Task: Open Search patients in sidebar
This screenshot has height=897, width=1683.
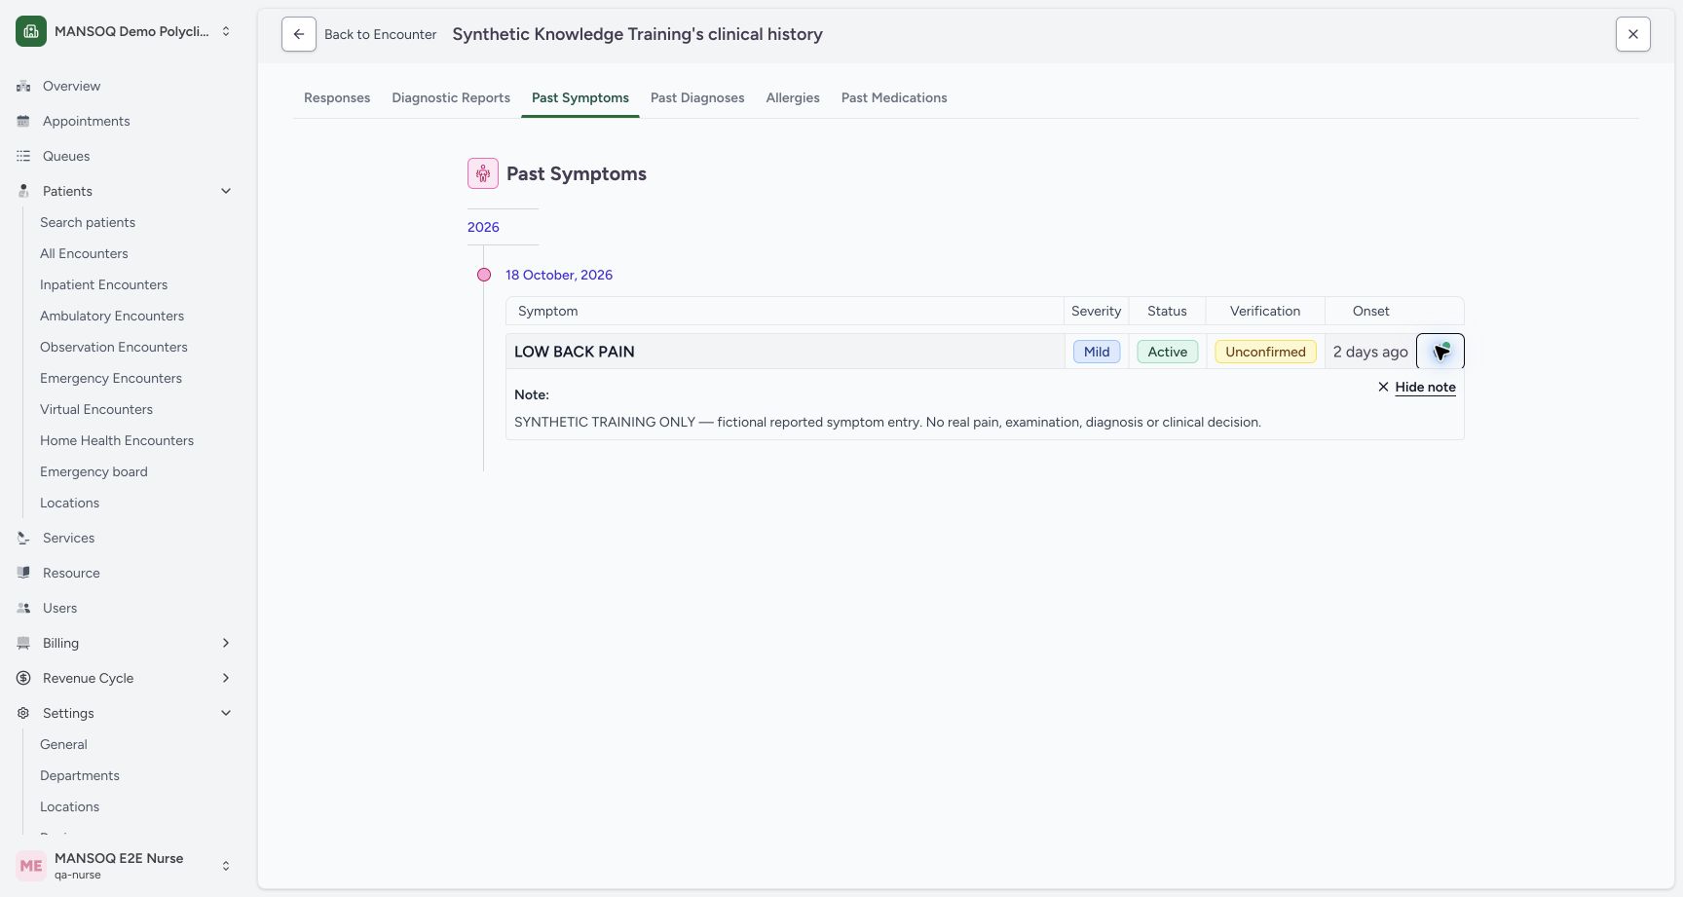Action: click(88, 222)
